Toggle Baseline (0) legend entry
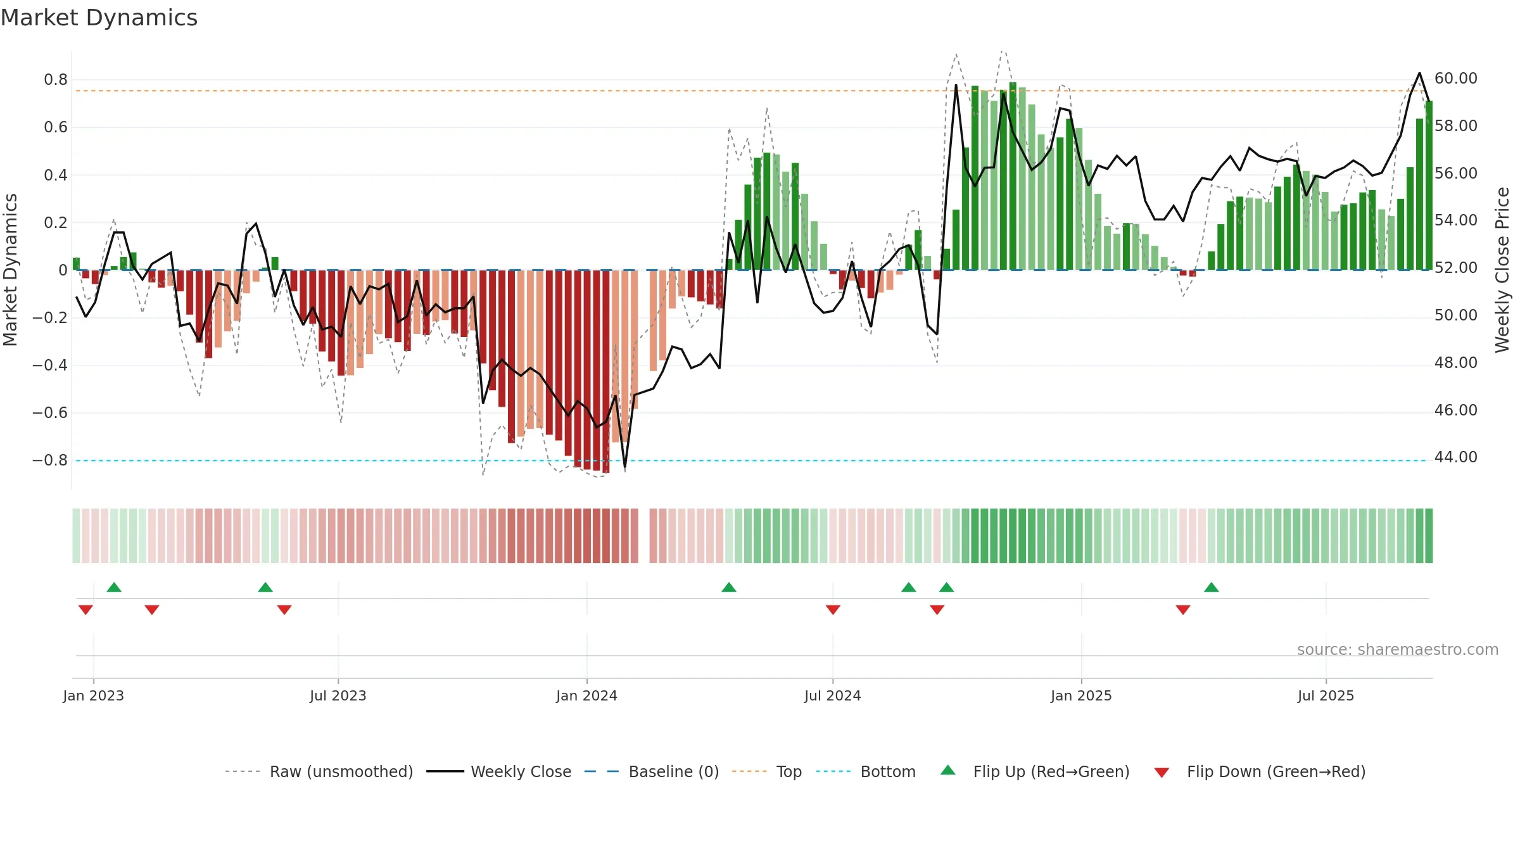The height and width of the screenshot is (855, 1520). point(651,771)
